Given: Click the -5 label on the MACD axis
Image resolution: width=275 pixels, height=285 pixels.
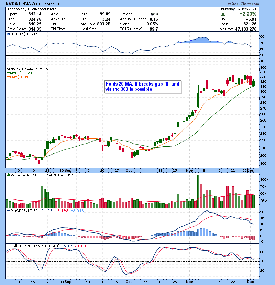Looking at the screenshot, I should tap(262, 241).
